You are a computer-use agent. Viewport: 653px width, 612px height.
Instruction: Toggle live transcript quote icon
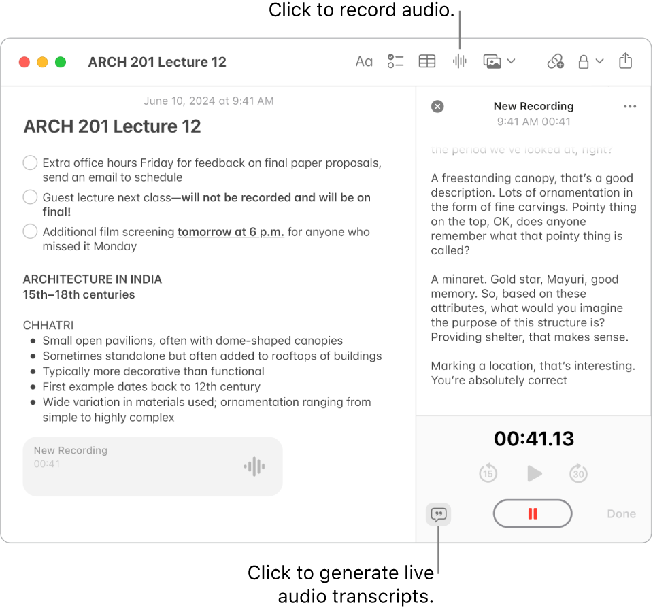click(x=439, y=515)
